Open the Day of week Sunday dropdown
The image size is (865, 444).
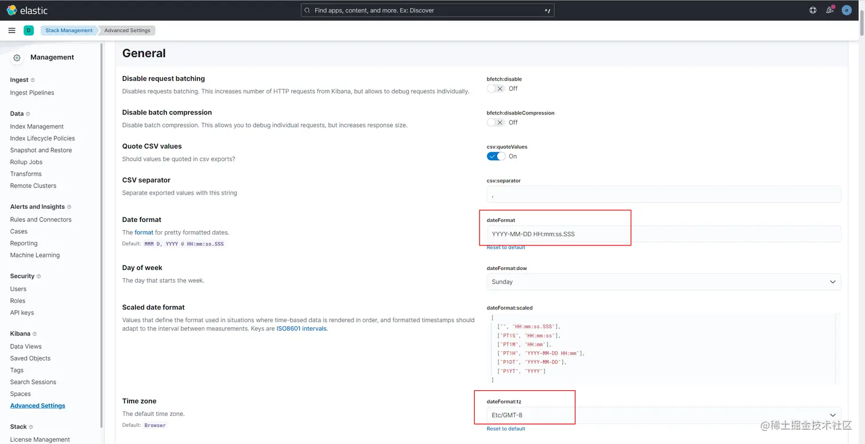tap(664, 282)
